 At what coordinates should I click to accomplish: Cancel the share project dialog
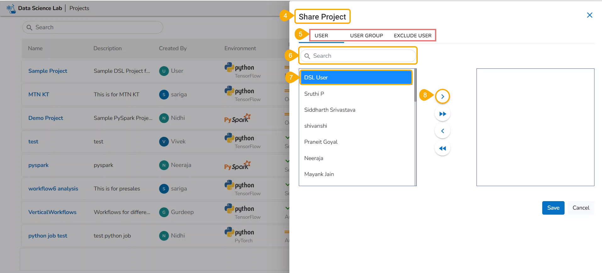(x=581, y=208)
